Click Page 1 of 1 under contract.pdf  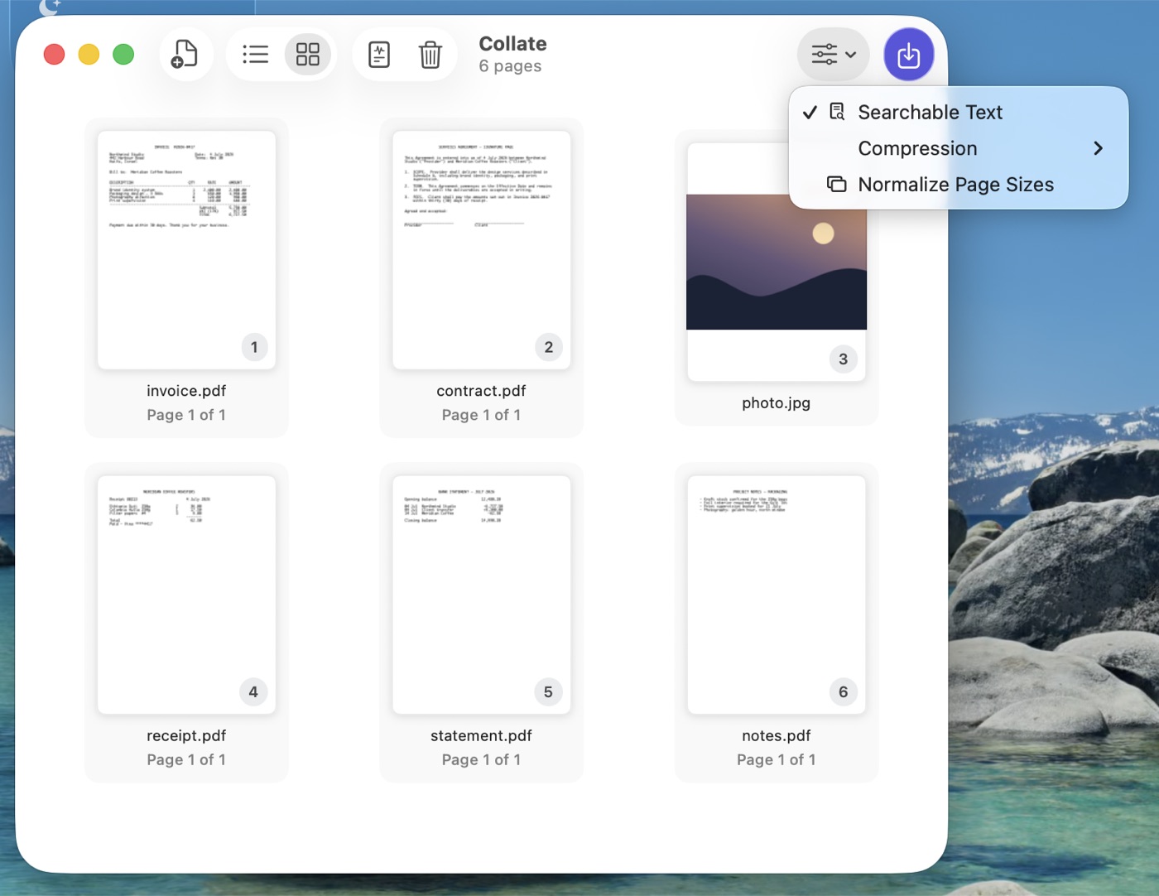click(481, 415)
